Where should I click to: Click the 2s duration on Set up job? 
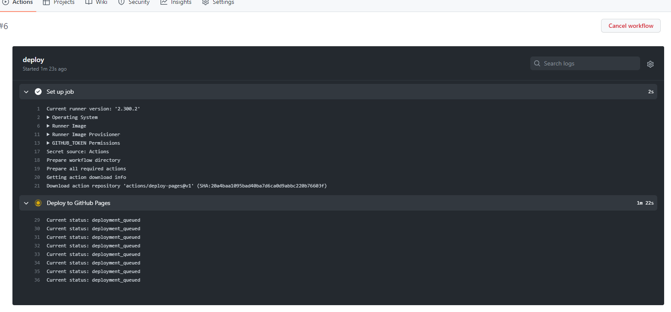coord(651,92)
